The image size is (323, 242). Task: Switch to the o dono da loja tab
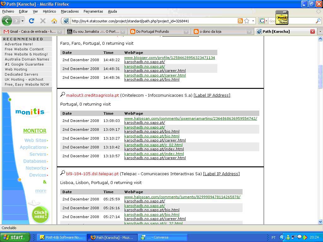222,32
